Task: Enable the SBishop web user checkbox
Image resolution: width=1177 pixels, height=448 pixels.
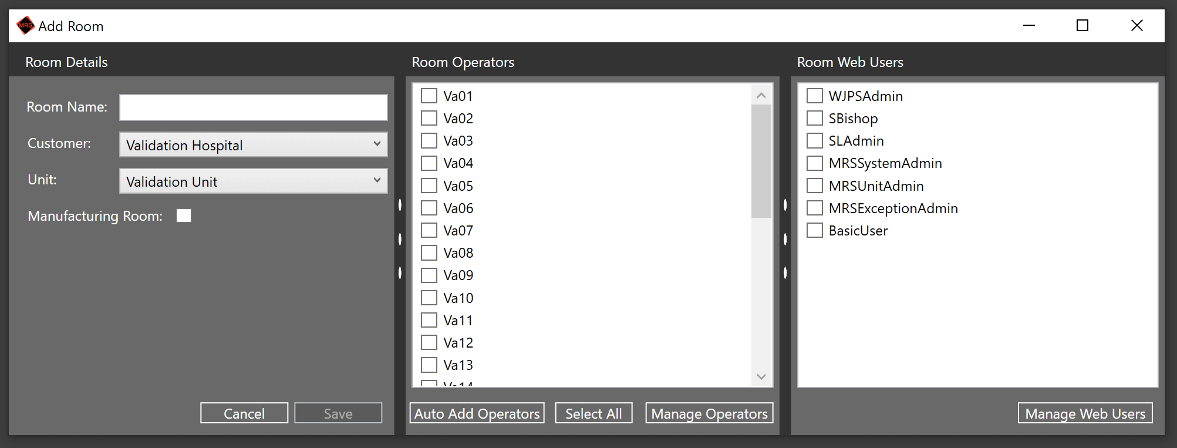Action: (815, 118)
